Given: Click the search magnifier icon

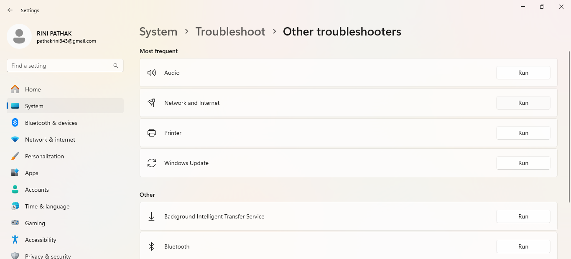Looking at the screenshot, I should coord(116,66).
